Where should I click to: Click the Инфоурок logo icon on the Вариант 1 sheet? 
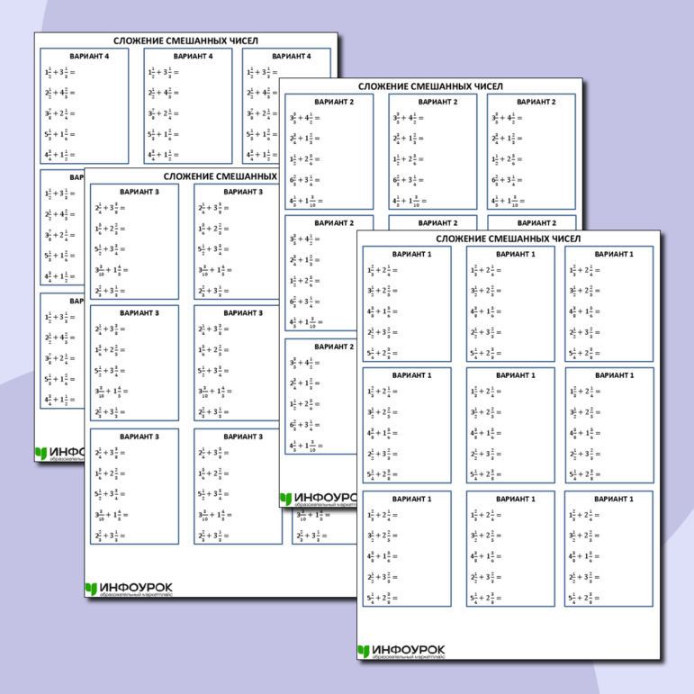[364, 651]
